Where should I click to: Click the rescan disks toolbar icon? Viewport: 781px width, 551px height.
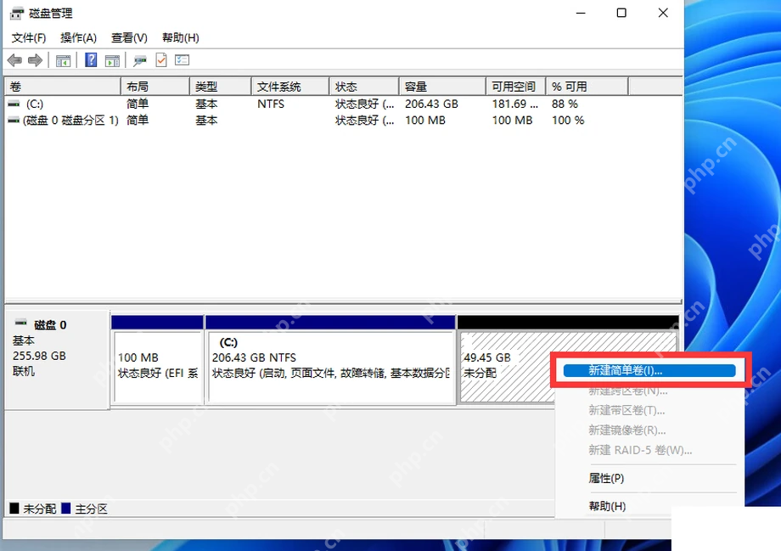[140, 61]
